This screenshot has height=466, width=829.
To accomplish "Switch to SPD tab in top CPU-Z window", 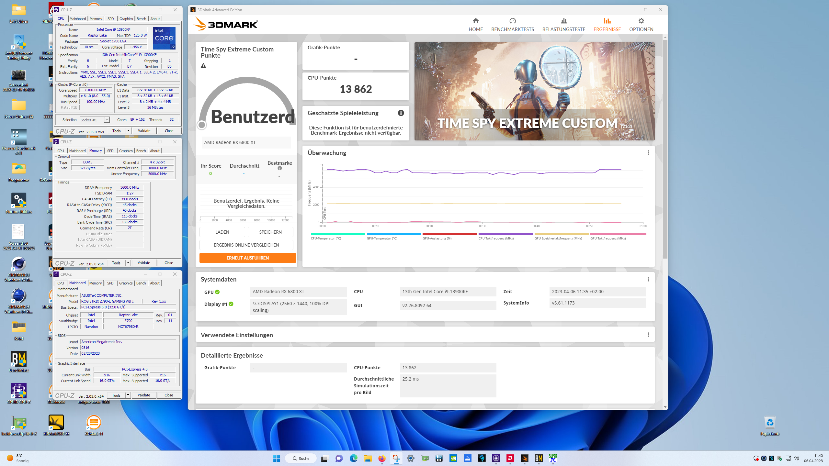I will 110,19.
